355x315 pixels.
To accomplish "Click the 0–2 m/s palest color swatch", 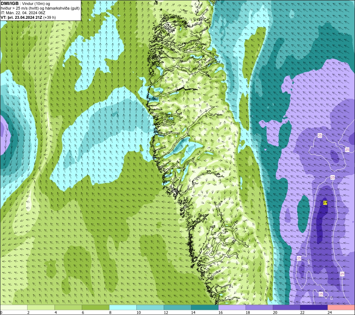I will 14,308.
